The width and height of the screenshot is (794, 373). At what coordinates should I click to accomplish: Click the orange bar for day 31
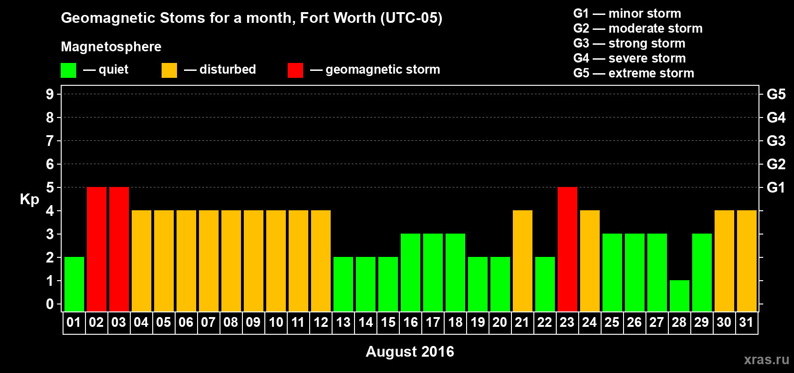coord(747,261)
